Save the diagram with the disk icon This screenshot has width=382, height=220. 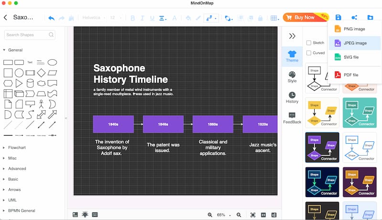click(x=338, y=17)
